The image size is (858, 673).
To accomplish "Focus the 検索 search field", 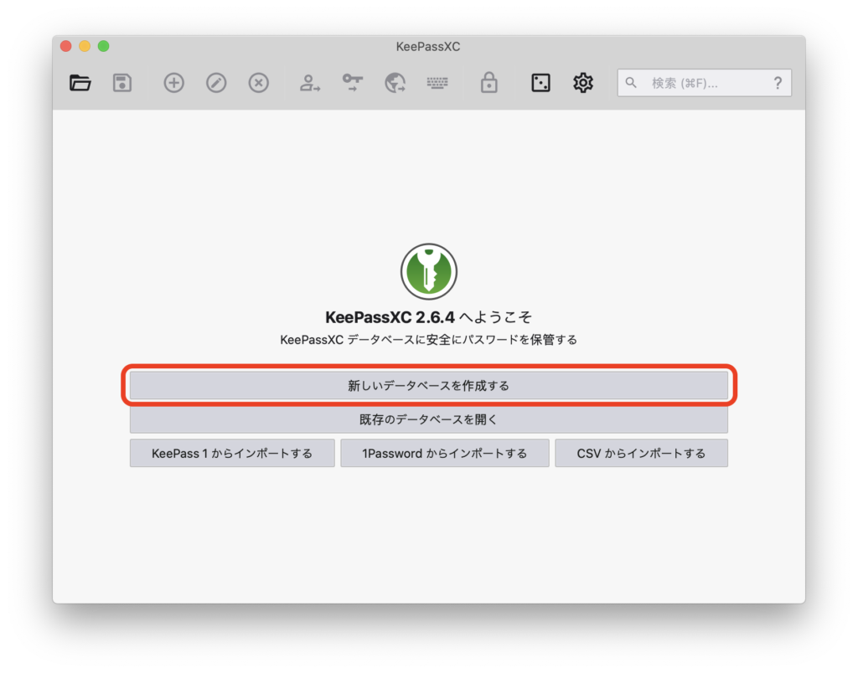I will click(704, 83).
